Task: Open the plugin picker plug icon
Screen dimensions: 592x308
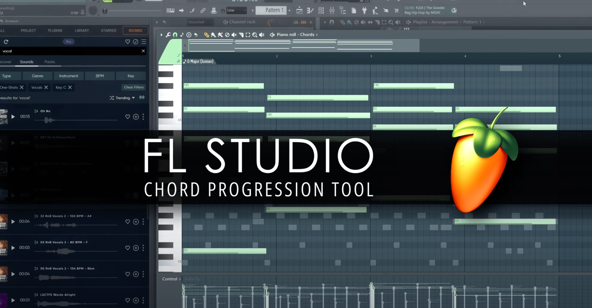Action: point(364,11)
